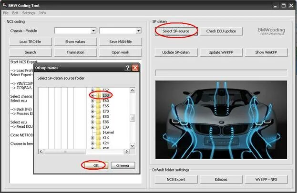Expand the E89 folder node
This screenshot has height=193, width=297.
click(x=92, y=127)
